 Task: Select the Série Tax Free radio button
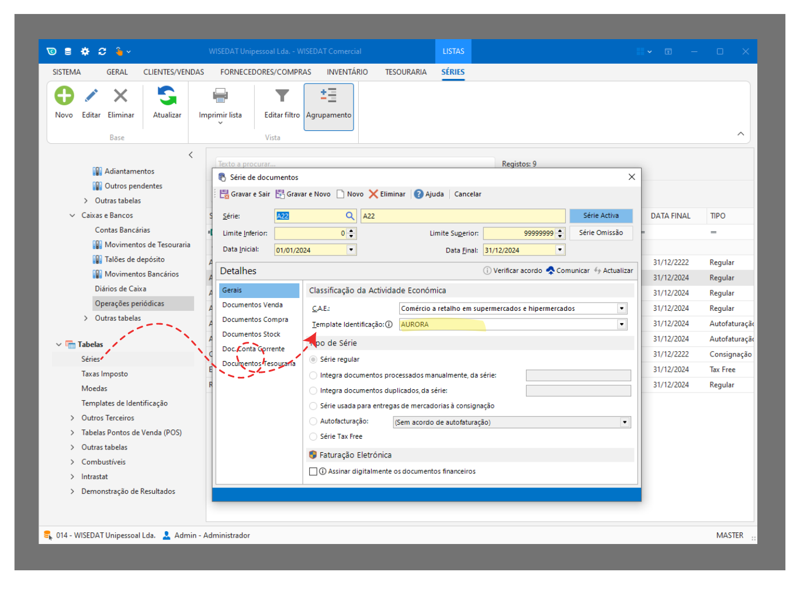[x=314, y=436]
